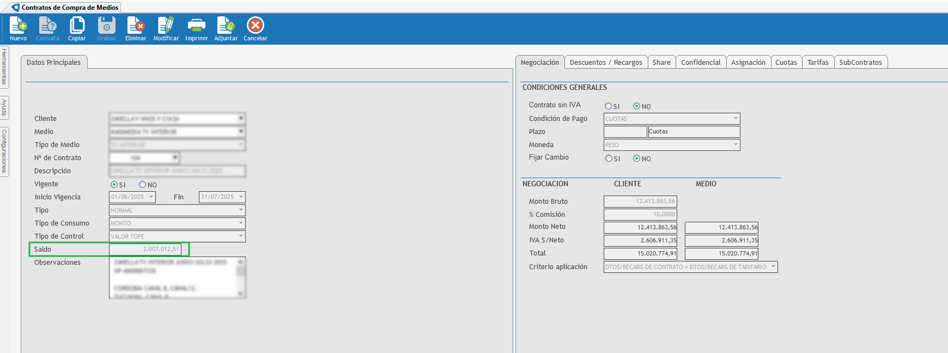Click Observaciones scrollbar down arrow
This screenshot has height=353, width=948.
[x=241, y=294]
